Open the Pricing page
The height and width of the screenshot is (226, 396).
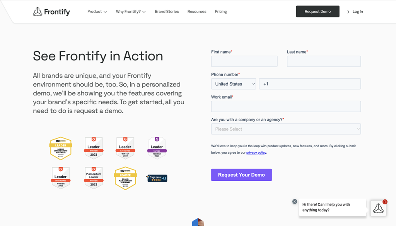(x=221, y=11)
